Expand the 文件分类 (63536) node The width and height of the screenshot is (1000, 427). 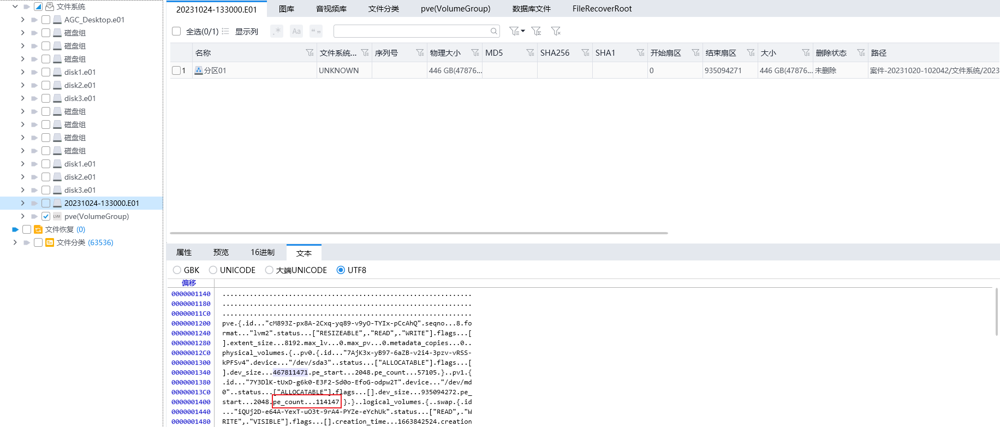pyautogui.click(x=15, y=242)
